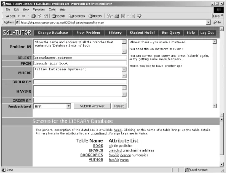The width and height of the screenshot is (226, 173).
Task: Open the Search toolbar button
Action: [58, 16]
